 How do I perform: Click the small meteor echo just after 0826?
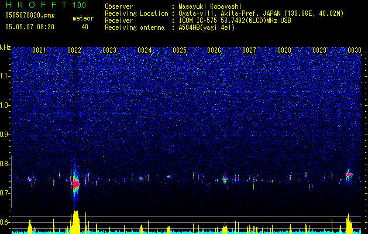(225, 180)
